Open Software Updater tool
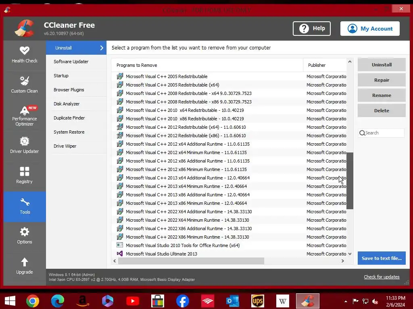Image resolution: width=413 pixels, height=309 pixels. pos(76,62)
